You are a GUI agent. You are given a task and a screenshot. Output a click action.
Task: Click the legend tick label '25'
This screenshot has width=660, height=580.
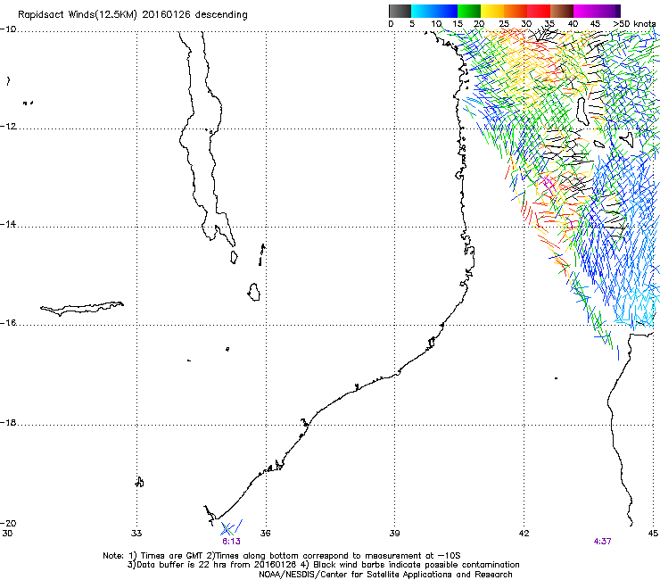(x=504, y=23)
